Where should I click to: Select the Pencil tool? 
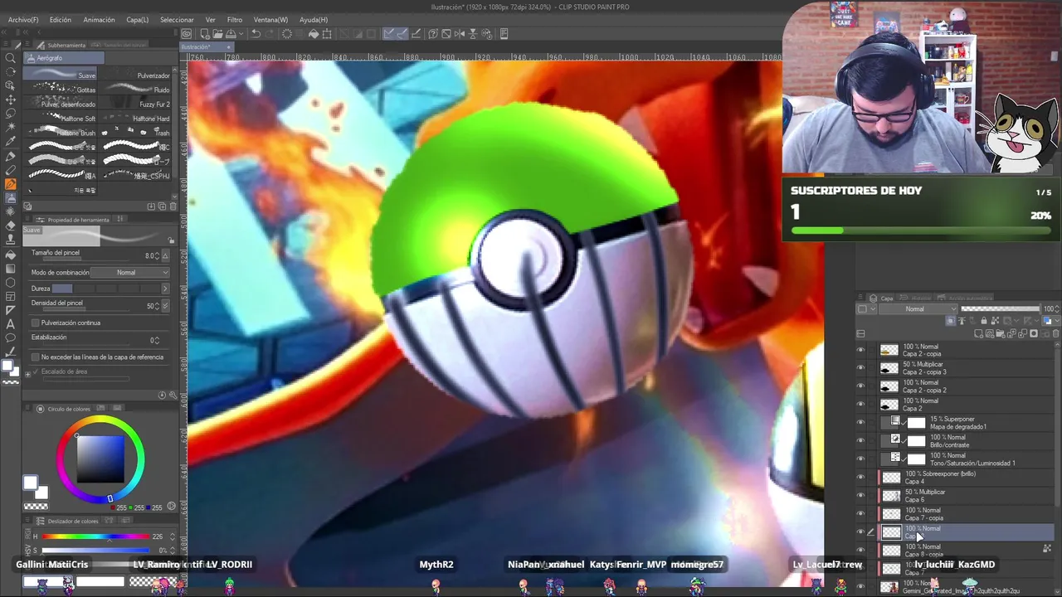click(x=11, y=170)
